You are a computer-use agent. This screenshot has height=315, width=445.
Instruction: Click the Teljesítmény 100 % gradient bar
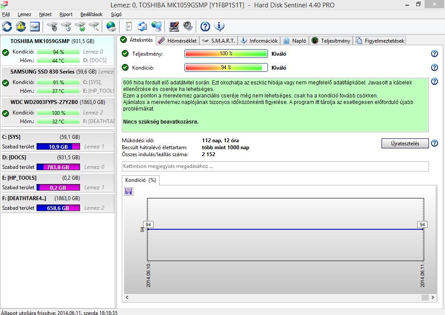pyautogui.click(x=226, y=54)
